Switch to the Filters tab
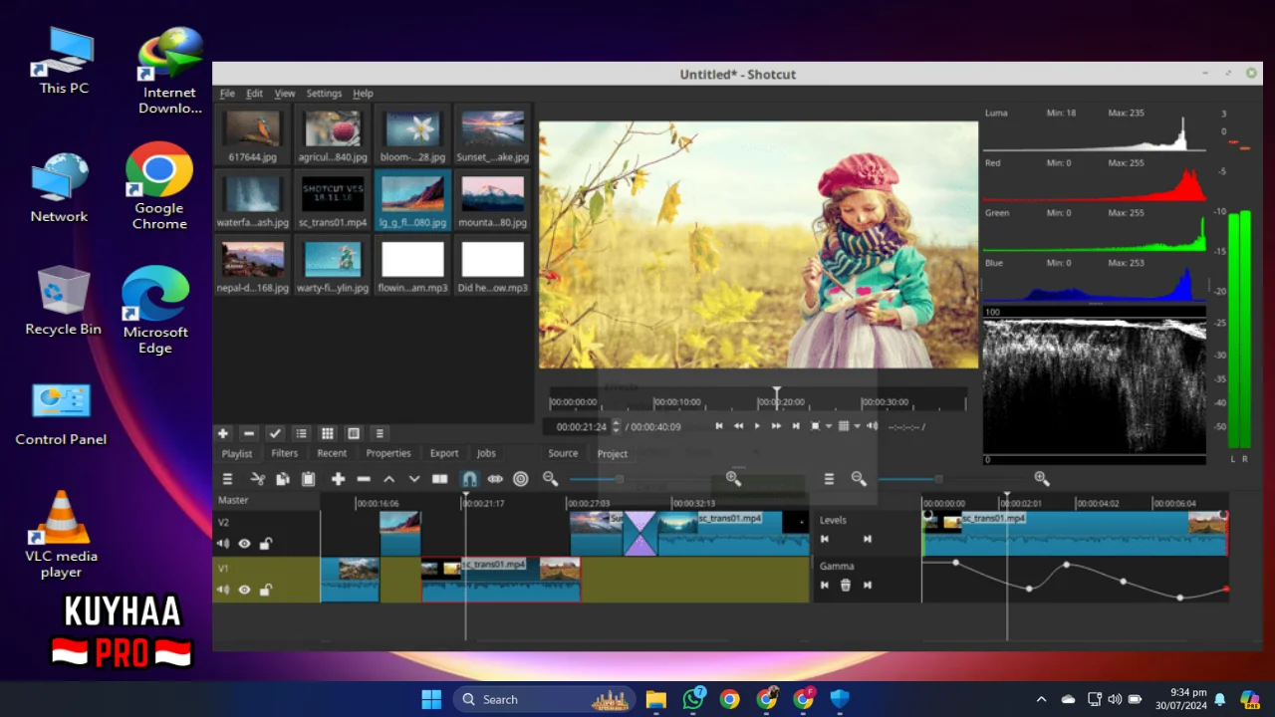Image resolution: width=1275 pixels, height=717 pixels. click(284, 453)
